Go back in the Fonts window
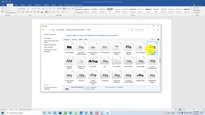Screen dimensions: 205x115 (43, 30)
